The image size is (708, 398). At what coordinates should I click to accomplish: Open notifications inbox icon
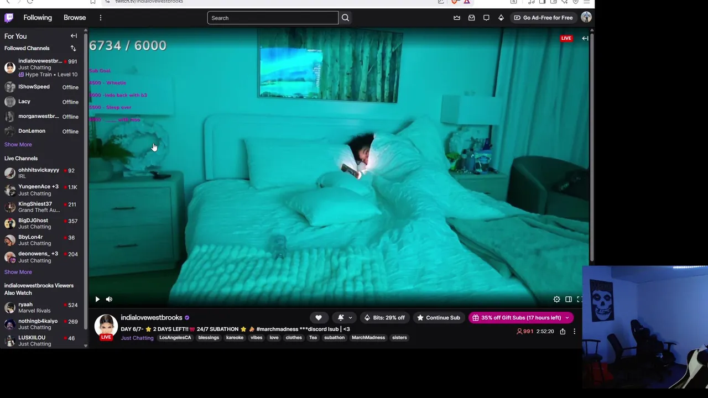(x=471, y=18)
